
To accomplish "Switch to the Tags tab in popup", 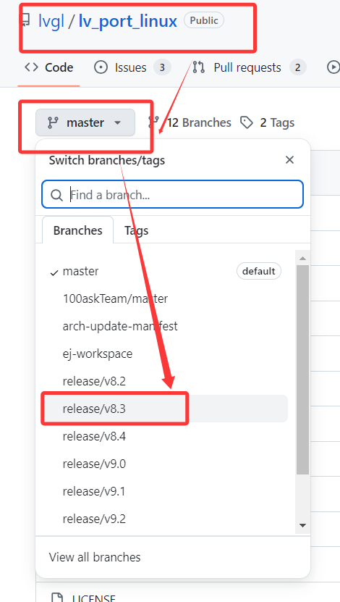I will pos(136,230).
